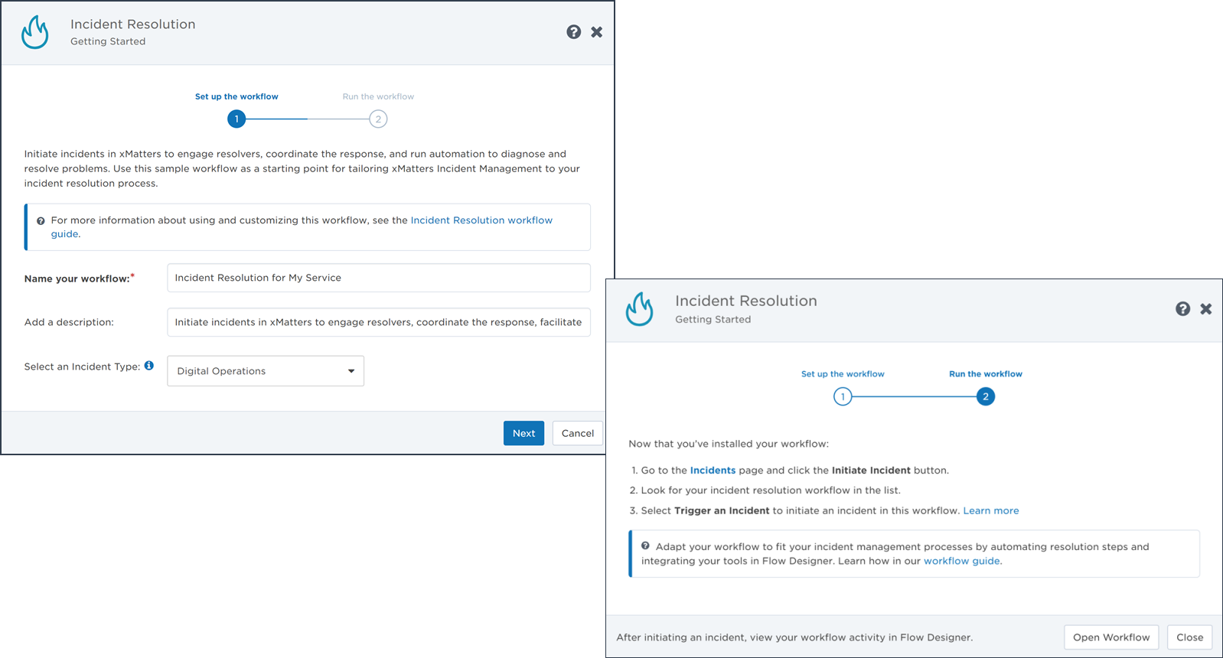Click the 'Add a description:' label

tap(69, 322)
